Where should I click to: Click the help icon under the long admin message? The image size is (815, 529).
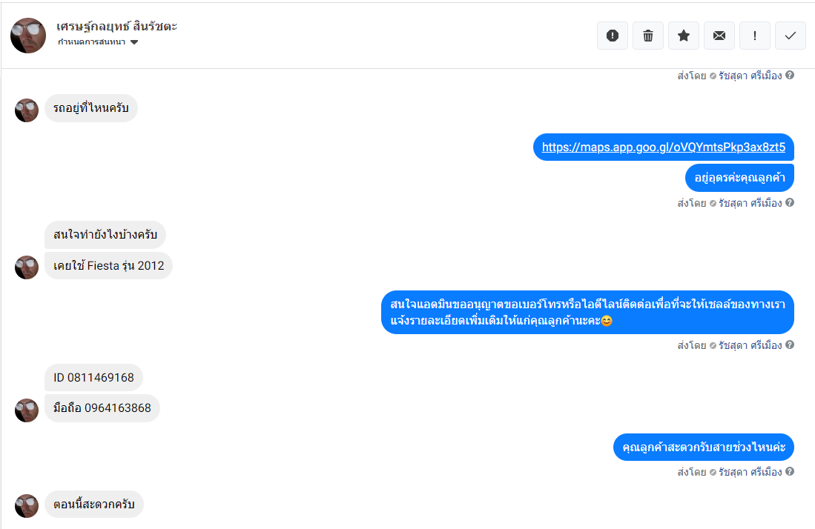[x=790, y=345]
